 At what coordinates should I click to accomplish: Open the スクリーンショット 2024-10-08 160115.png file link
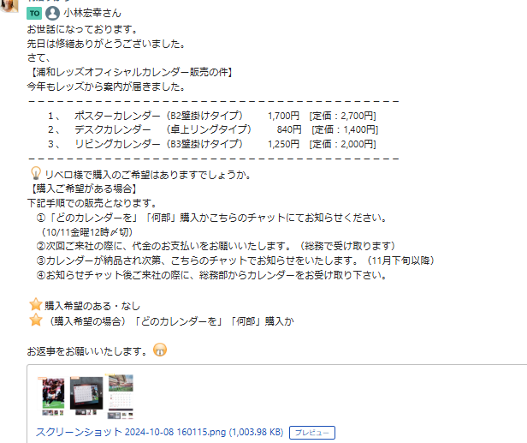[x=160, y=432]
